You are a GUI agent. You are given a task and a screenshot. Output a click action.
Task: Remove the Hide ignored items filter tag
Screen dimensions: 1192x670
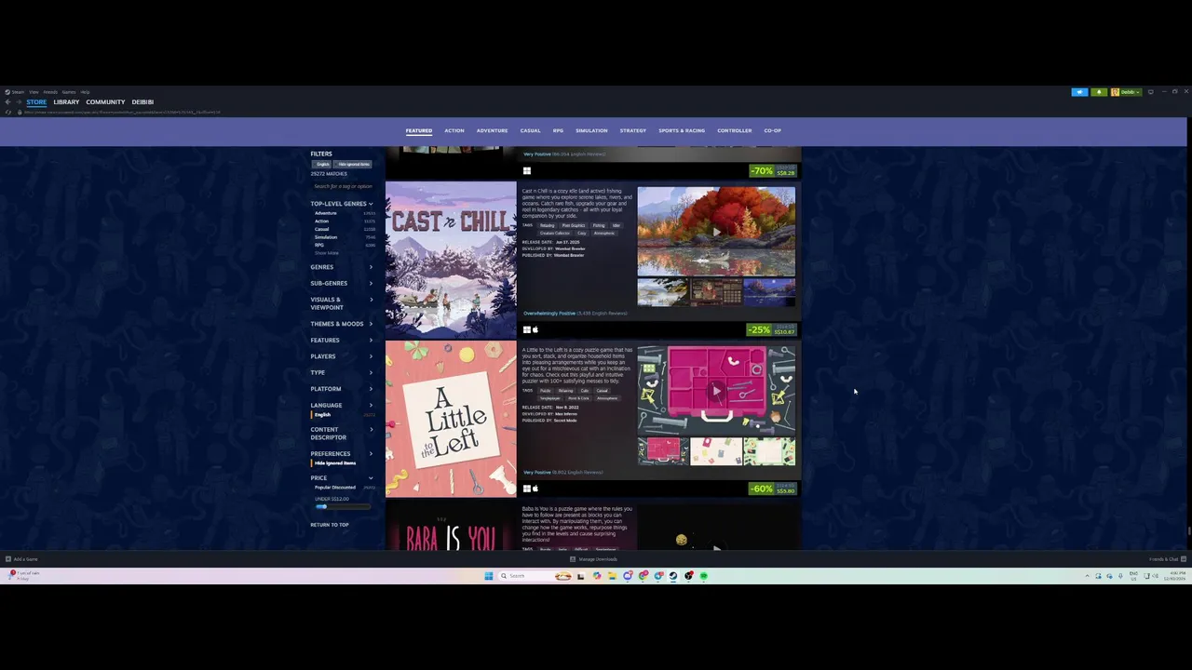tap(352, 165)
